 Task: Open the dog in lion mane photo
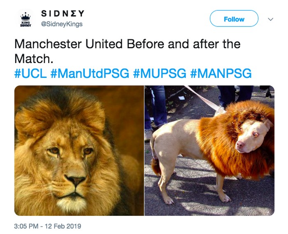(209, 150)
